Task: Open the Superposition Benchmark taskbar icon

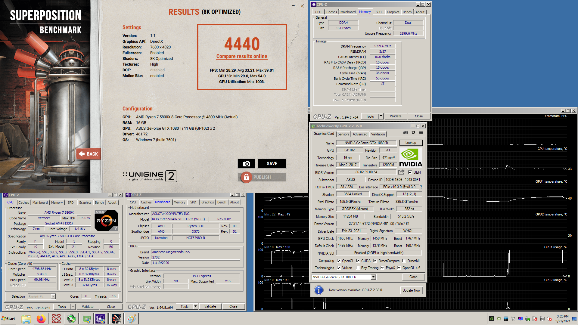Action: 116,319
